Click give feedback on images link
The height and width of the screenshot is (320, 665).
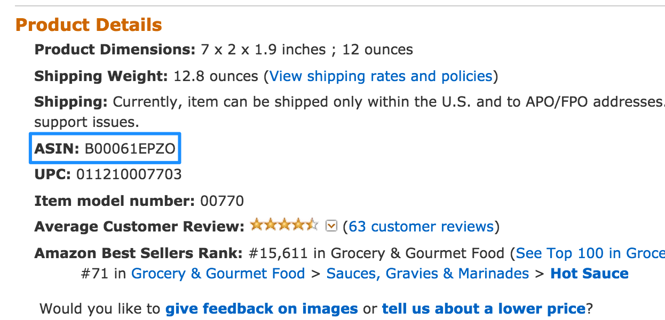pos(262,308)
